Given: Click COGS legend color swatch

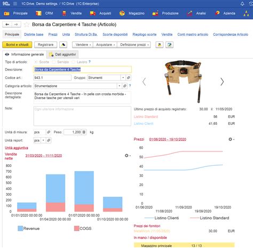Looking at the screenshot, I should click(77, 229).
